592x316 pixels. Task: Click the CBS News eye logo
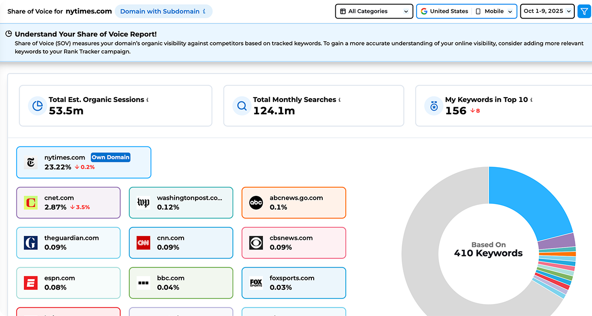coord(256,243)
